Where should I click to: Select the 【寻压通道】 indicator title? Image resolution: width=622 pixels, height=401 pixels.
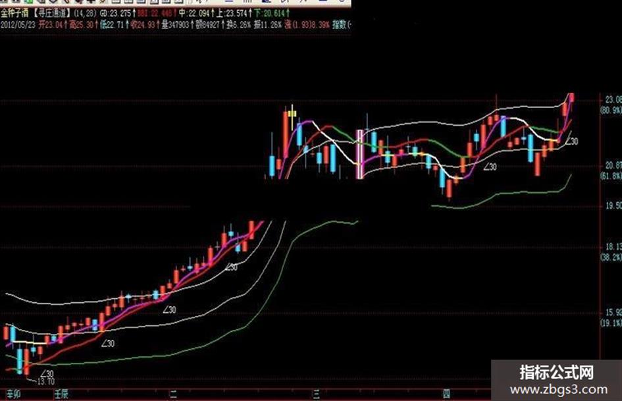tap(53, 14)
